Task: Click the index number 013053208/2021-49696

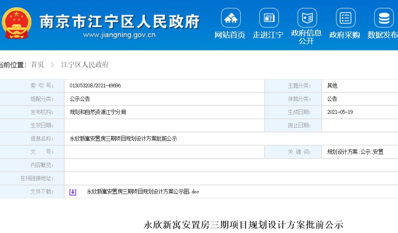Action: click(x=95, y=86)
